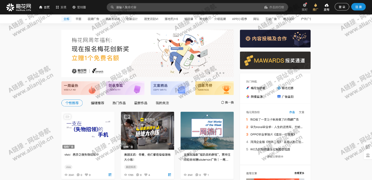Open 广告监测 in 热门导航
The width and height of the screenshot is (372, 180).
click(285, 96)
